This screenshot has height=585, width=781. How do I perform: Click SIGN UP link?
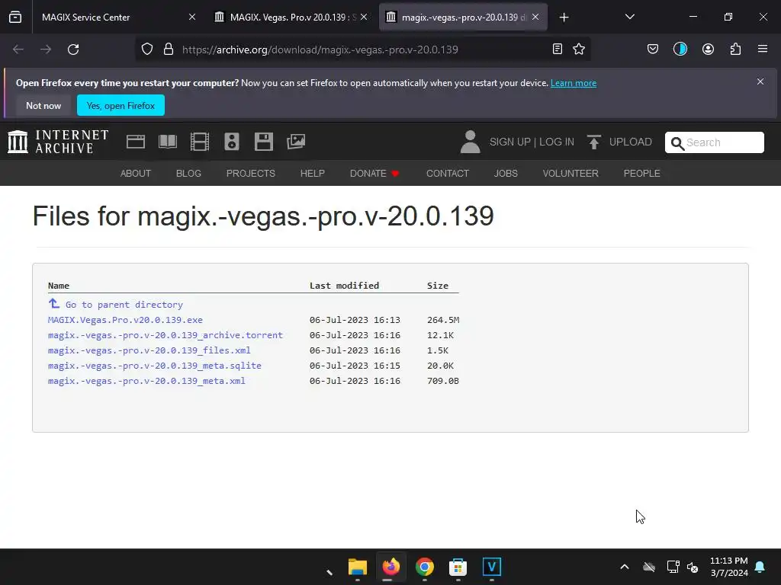tap(510, 142)
